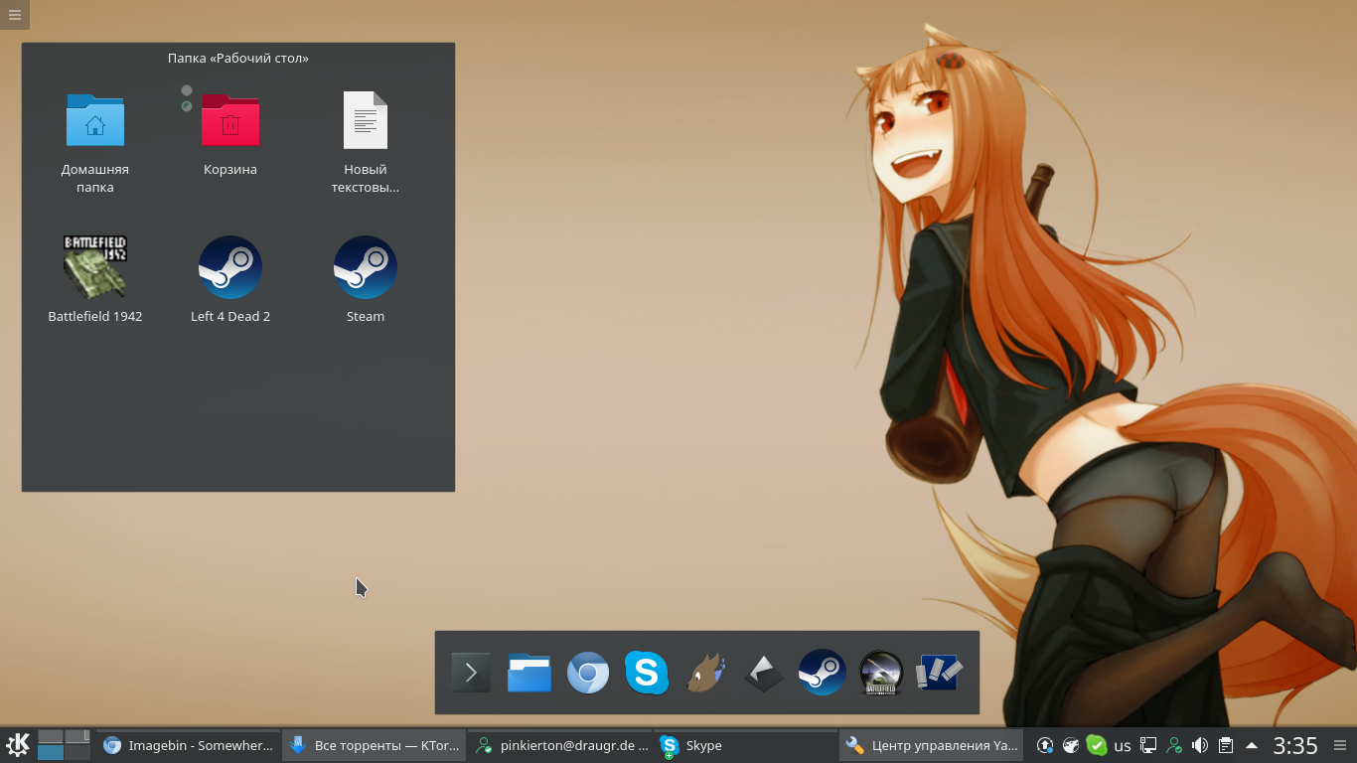Click the 3:35 clock
Screen dimensions: 1357x763
(x=1295, y=745)
